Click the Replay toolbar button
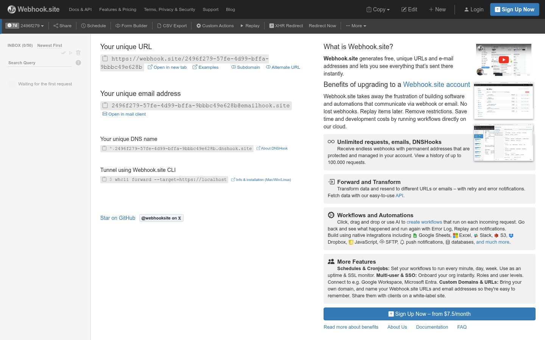Screen dimensions: 545x340 [250, 26]
